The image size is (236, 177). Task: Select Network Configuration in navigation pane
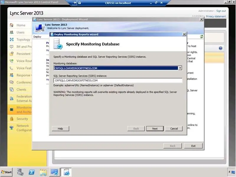coord(24,128)
